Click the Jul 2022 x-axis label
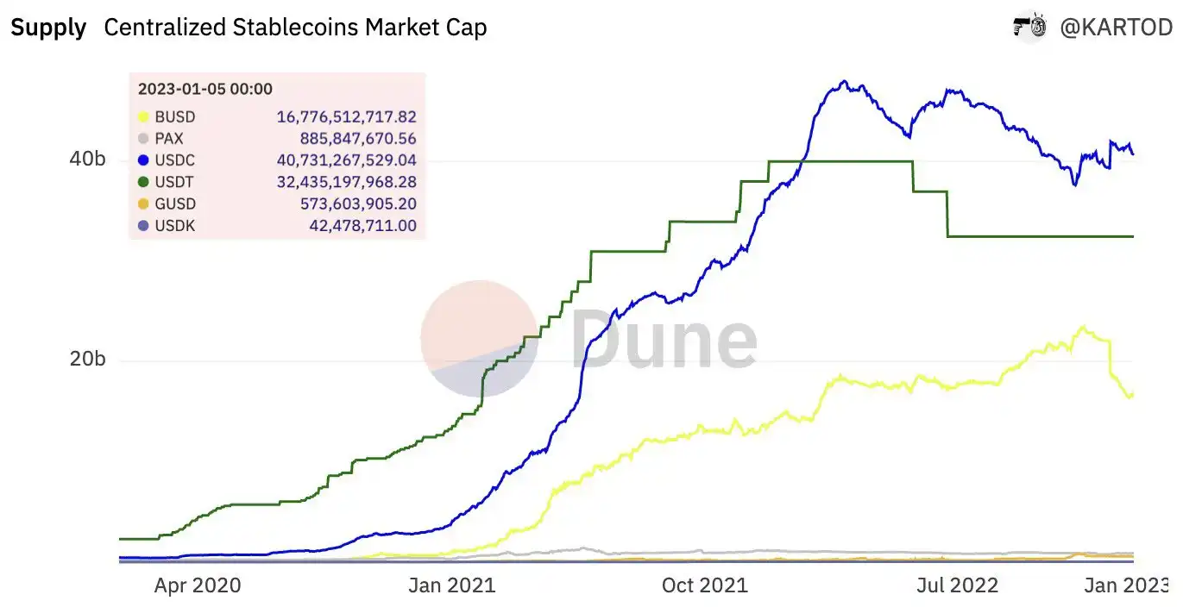 (957, 585)
